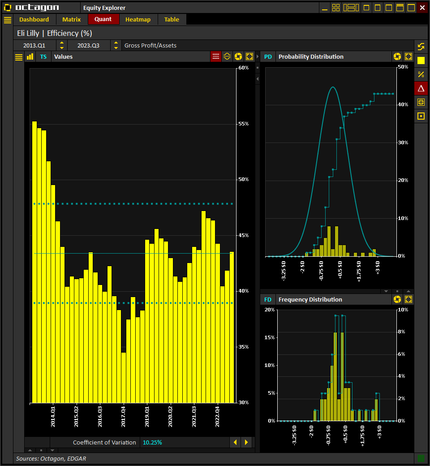430x466 pixels.
Task: Toggle dotted band lines on Values chart
Action: coord(216,56)
